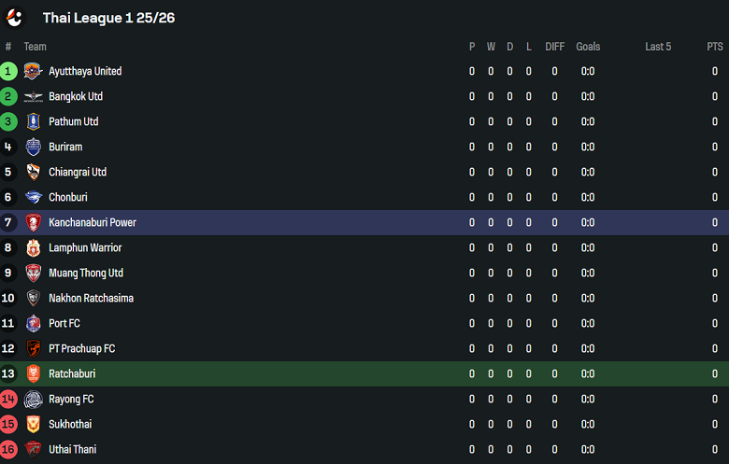Screen dimensions: 729x464
Task: Click the Pathum Utd club crest
Action: click(34, 121)
